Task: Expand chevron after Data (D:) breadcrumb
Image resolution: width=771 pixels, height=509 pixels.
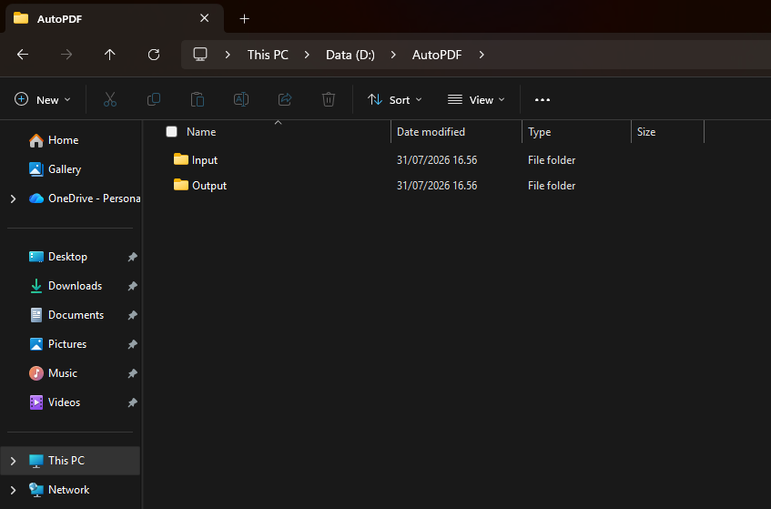Action: 393,55
